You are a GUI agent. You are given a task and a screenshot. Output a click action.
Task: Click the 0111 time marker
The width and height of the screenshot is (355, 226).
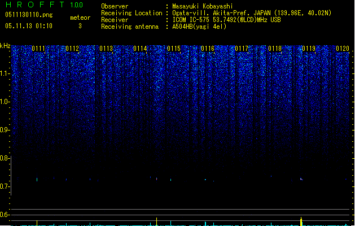tap(38, 49)
